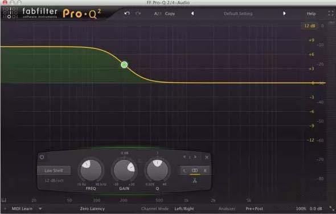Toggle full screen mode icon
The width and height of the screenshot is (336, 214).
[x=331, y=13]
